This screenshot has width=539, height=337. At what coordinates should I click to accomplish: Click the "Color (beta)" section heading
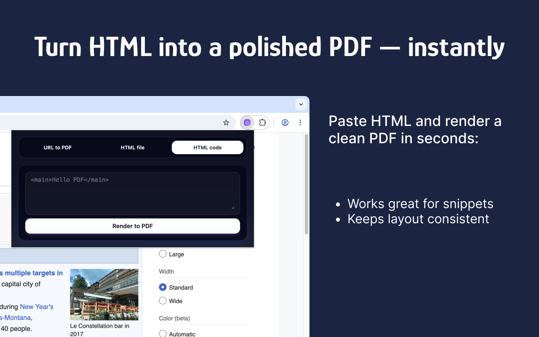[x=174, y=318]
